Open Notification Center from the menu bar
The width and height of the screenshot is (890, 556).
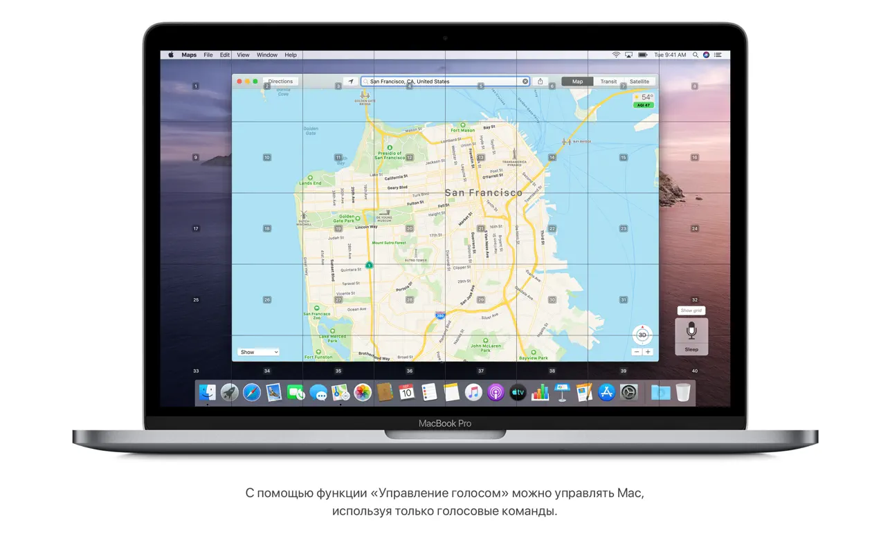coord(718,55)
